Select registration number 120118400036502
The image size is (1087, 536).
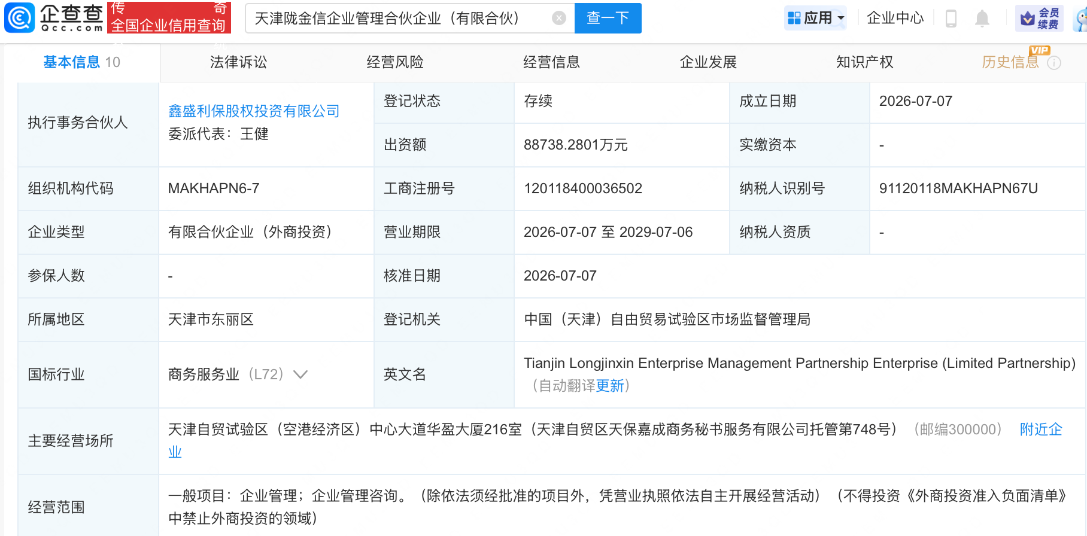(x=582, y=188)
